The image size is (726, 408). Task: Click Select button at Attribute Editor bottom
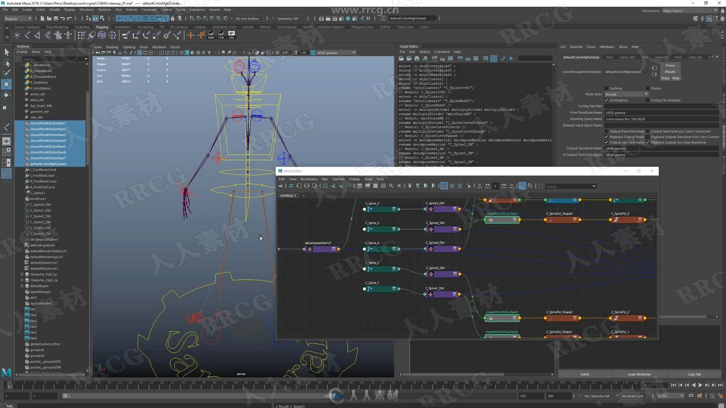pyautogui.click(x=585, y=374)
